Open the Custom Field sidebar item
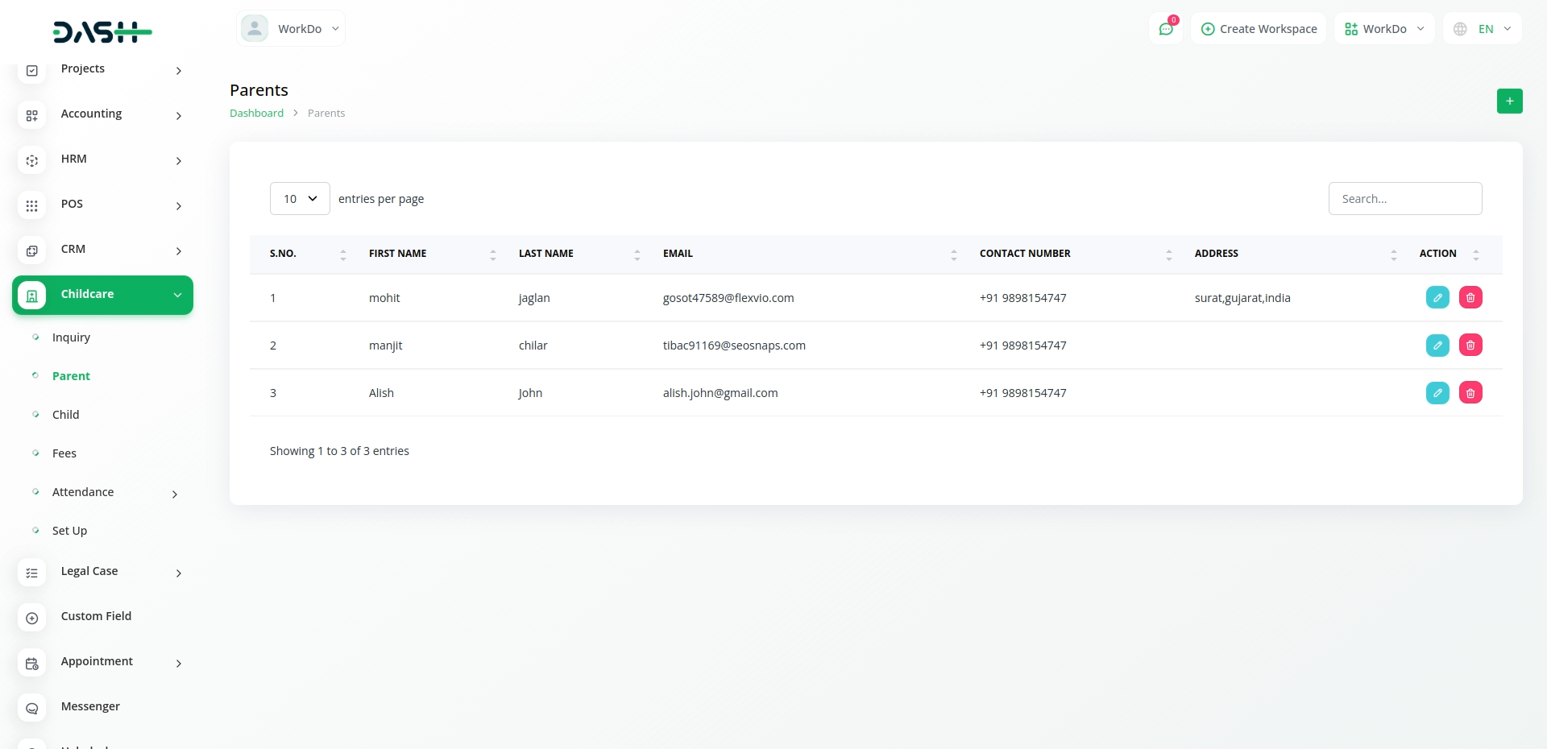This screenshot has width=1547, height=749. tap(96, 616)
